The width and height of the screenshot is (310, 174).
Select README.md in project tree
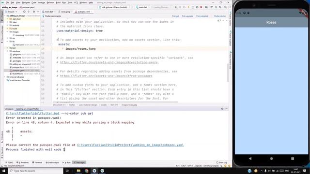[x=18, y=74]
